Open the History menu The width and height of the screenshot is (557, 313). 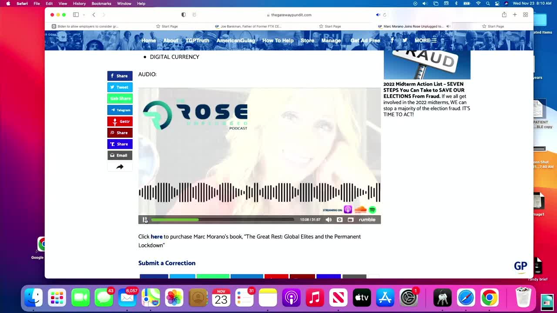(79, 3)
